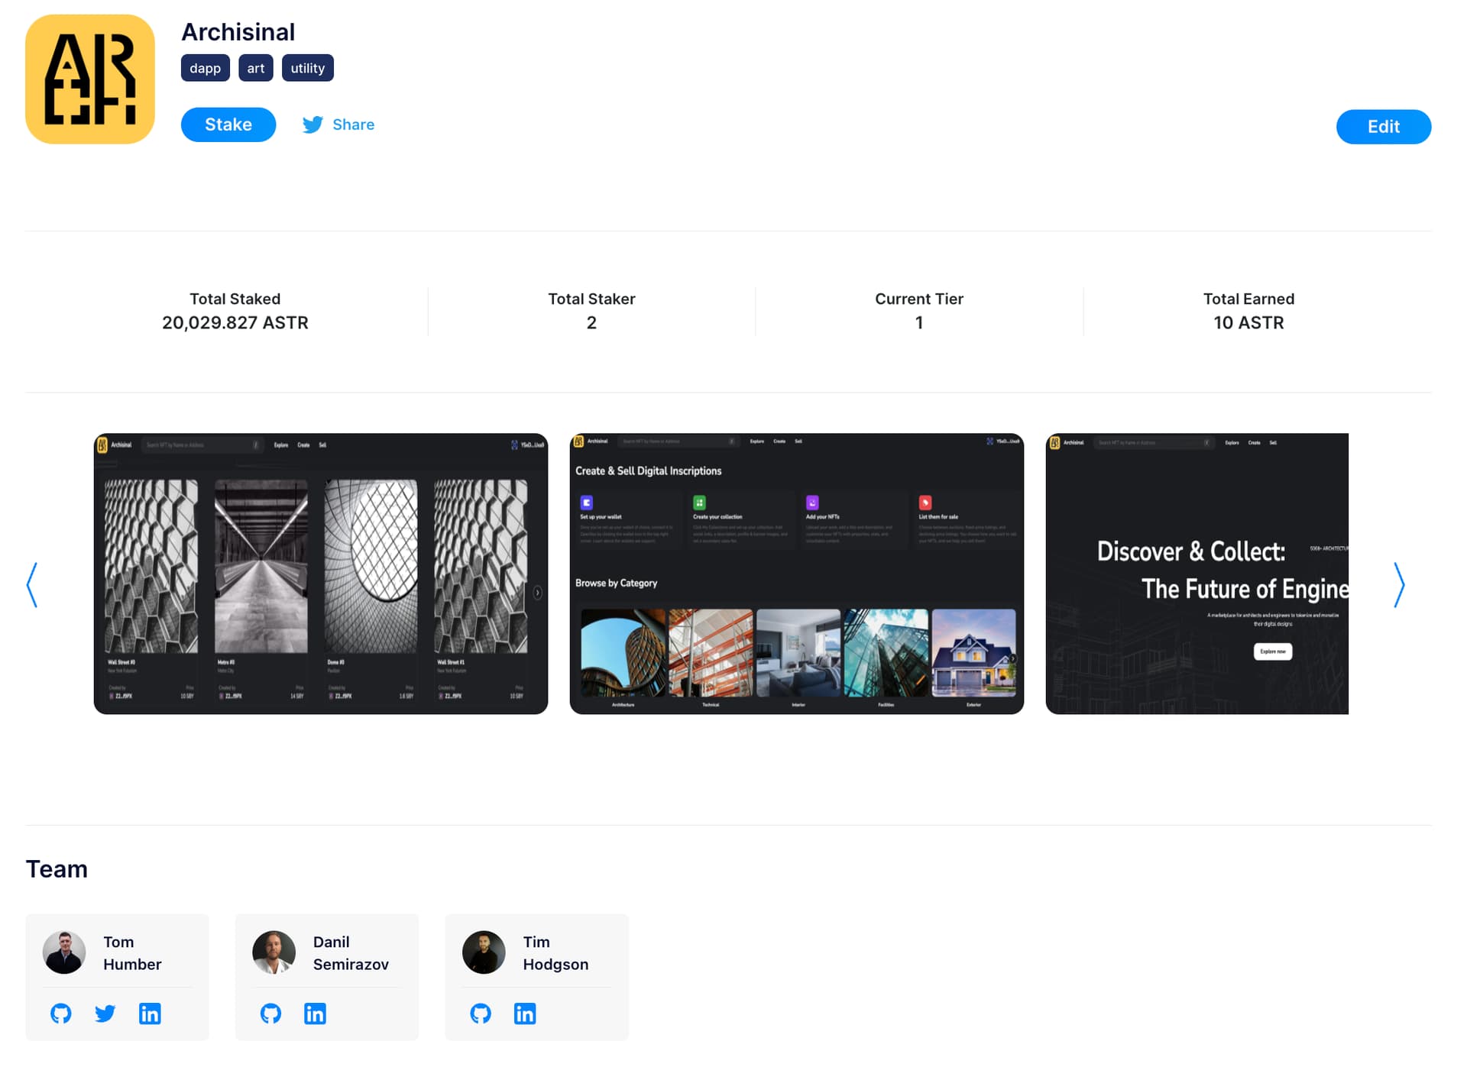Click the Share link text
This screenshot has width=1467, height=1067.
(353, 124)
